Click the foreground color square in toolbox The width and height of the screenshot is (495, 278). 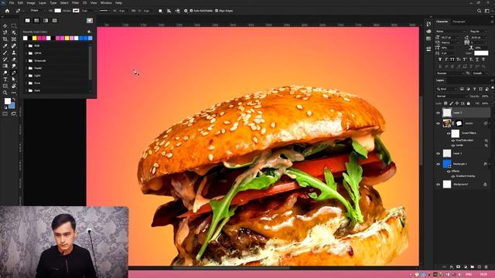tap(8, 101)
